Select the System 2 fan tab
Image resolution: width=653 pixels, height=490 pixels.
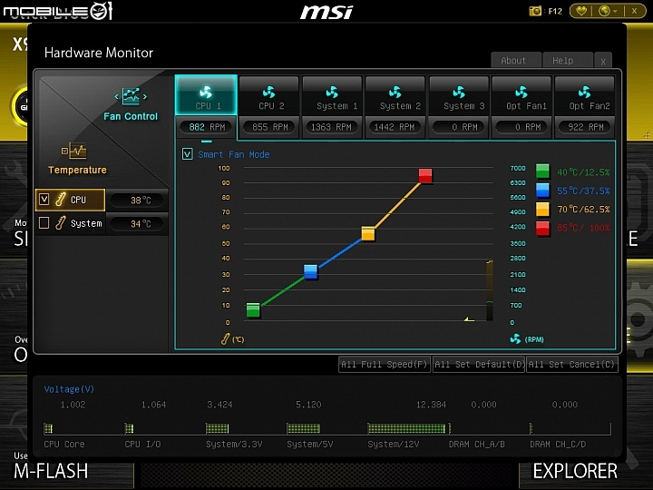[x=395, y=95]
